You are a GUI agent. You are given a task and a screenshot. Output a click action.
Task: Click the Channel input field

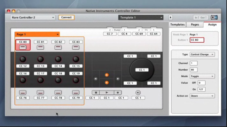point(193,63)
